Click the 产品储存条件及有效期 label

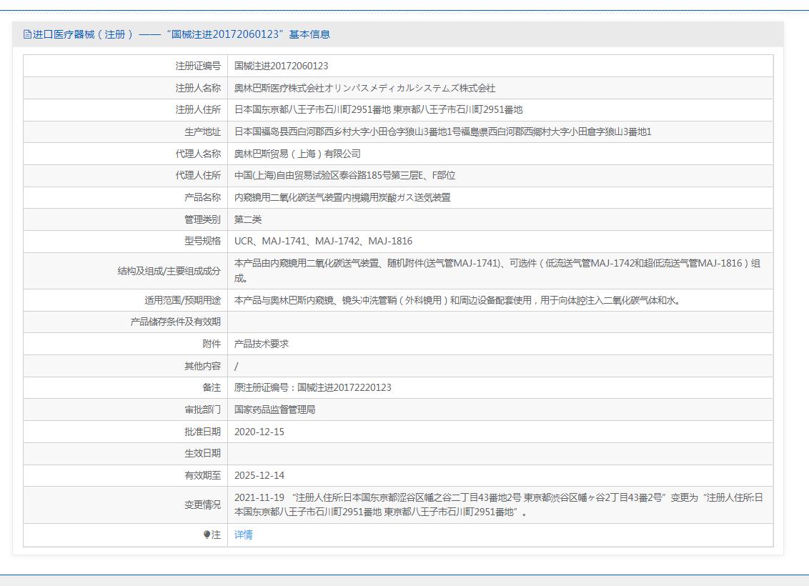coord(175,322)
